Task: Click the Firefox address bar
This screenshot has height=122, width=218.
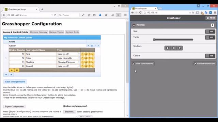Action: (30, 15)
